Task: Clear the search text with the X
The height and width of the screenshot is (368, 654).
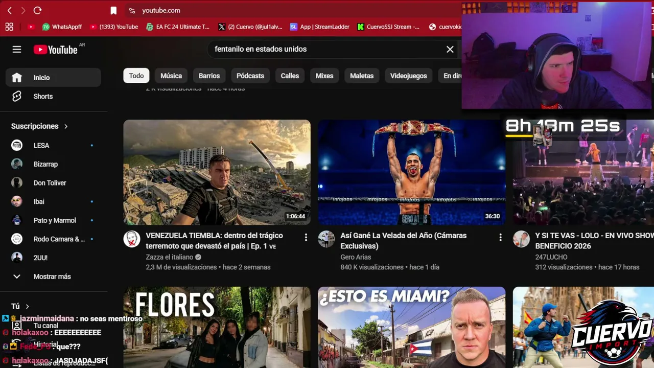Action: [450, 49]
